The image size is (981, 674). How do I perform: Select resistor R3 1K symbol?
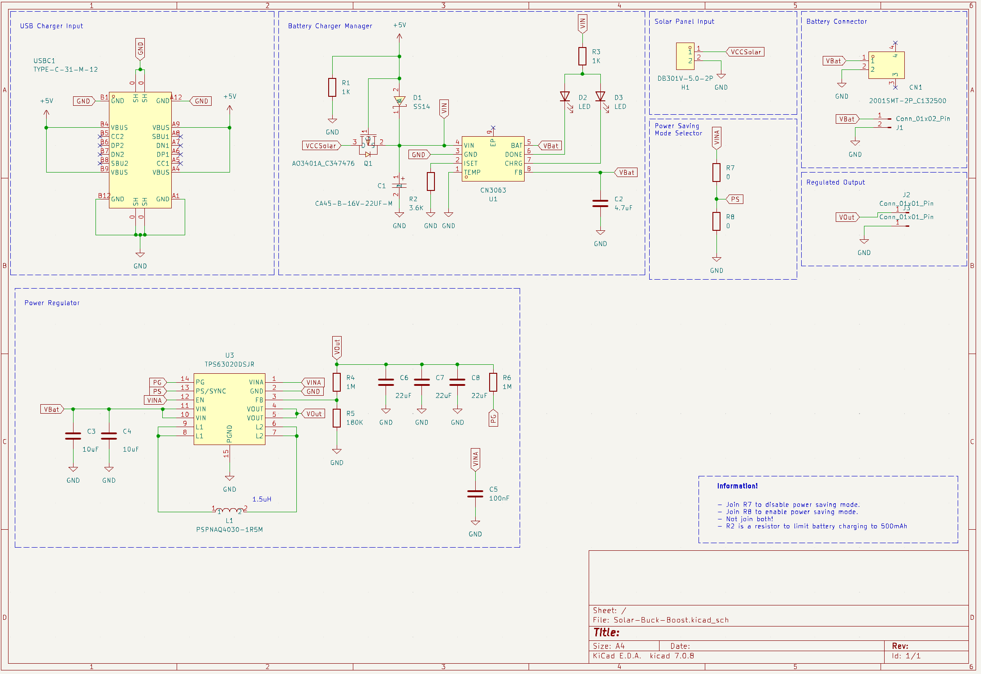click(x=582, y=56)
